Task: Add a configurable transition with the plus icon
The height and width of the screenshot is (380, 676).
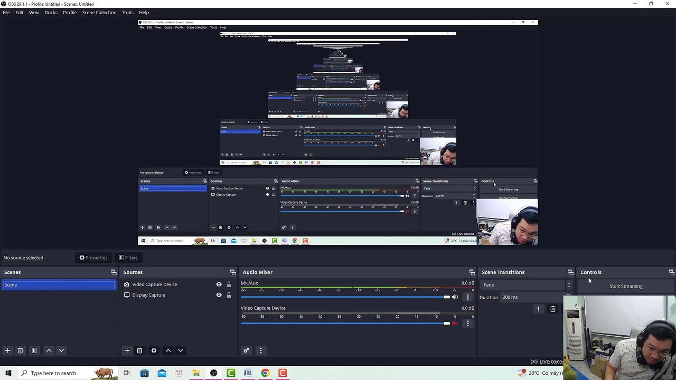Action: pos(538,309)
